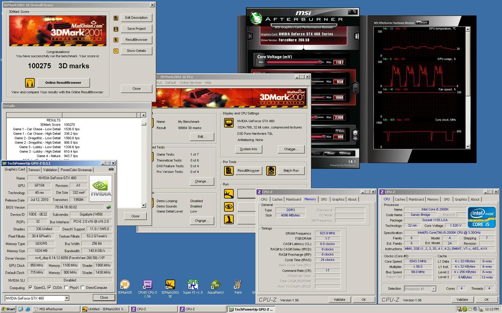The width and height of the screenshot is (502, 313).
Task: Click Edit button beside benchmark result
Action: coord(202,136)
